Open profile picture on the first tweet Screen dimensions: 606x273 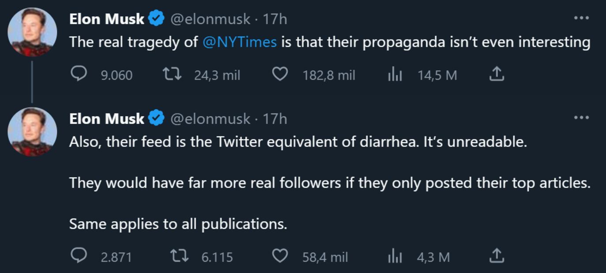click(32, 32)
